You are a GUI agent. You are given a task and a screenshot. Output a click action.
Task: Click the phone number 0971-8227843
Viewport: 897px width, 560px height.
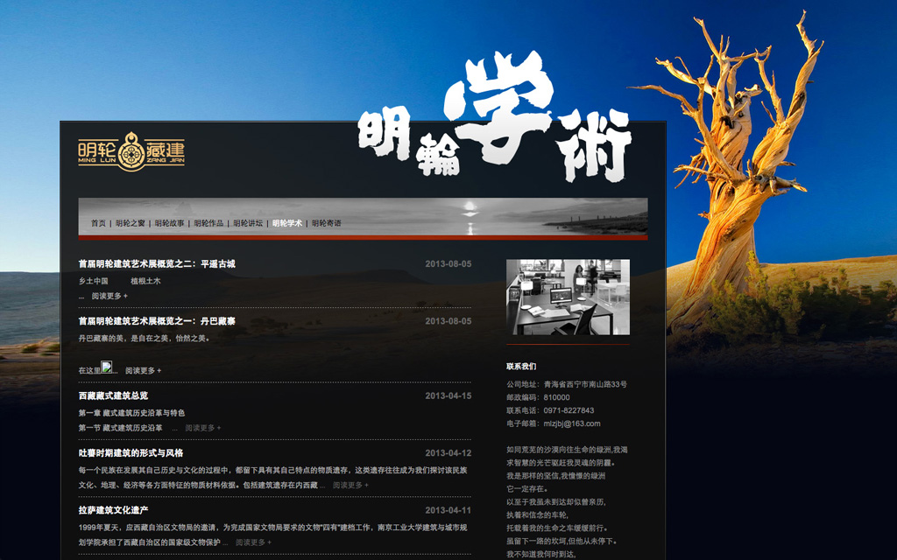[x=569, y=411]
